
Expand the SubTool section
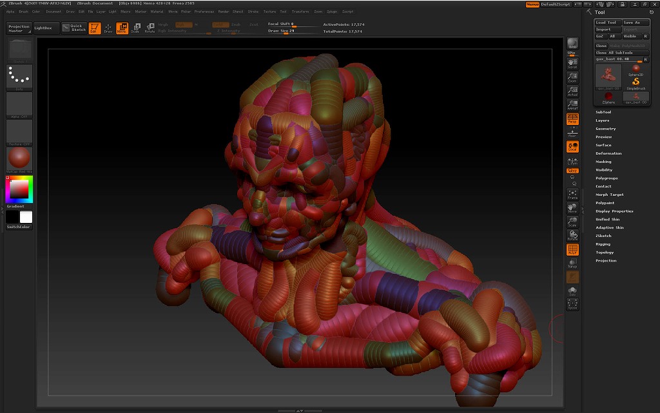coord(603,112)
